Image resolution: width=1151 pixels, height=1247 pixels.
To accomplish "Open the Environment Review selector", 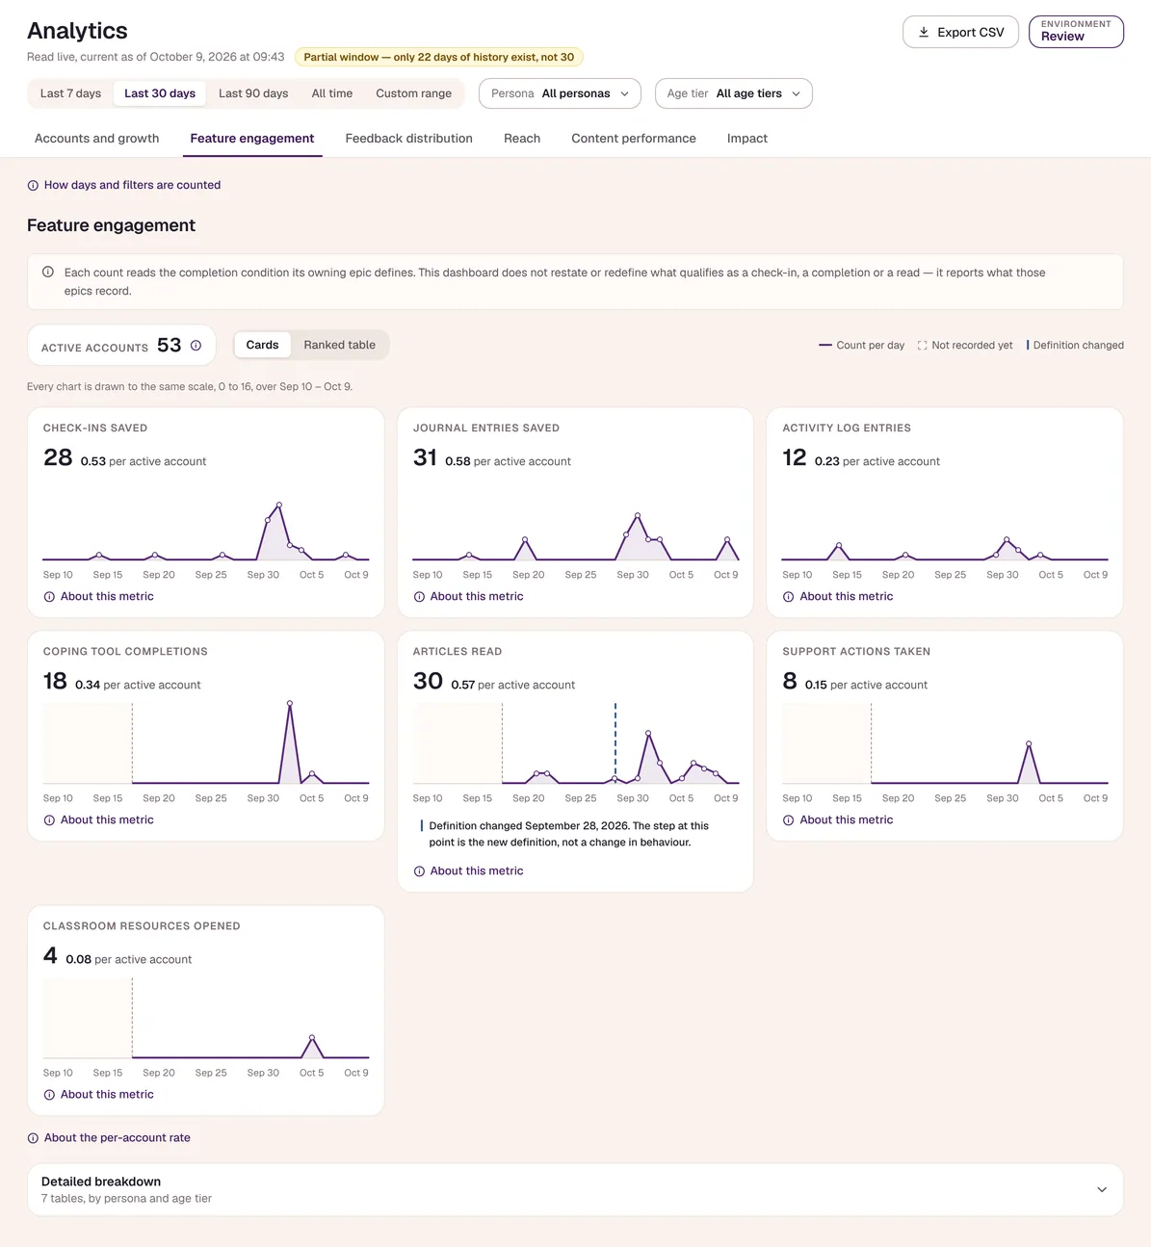I will [1076, 31].
